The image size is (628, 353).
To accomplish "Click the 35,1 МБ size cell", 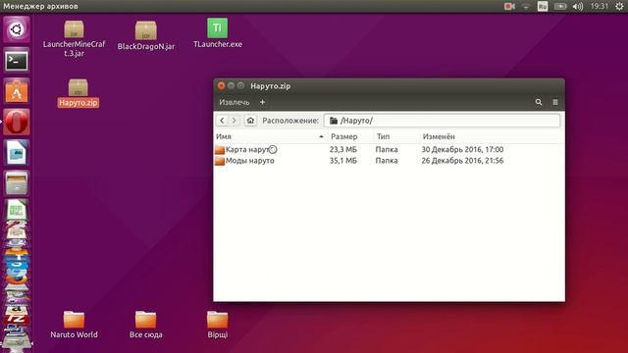I will coord(342,161).
